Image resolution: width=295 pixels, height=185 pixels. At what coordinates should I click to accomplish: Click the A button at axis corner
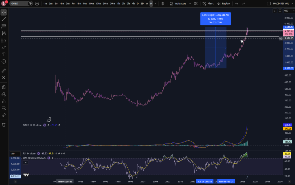(289, 182)
